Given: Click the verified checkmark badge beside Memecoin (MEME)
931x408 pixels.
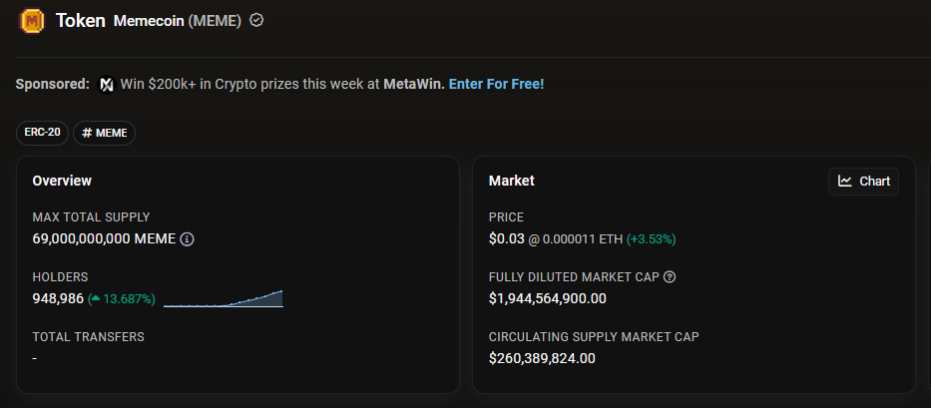Looking at the screenshot, I should coord(256,20).
